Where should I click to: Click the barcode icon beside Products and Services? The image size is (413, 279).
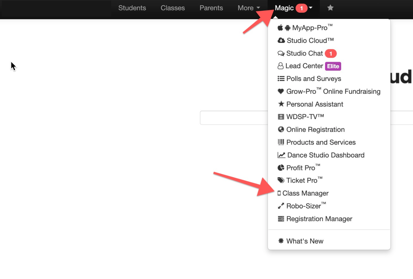click(281, 142)
